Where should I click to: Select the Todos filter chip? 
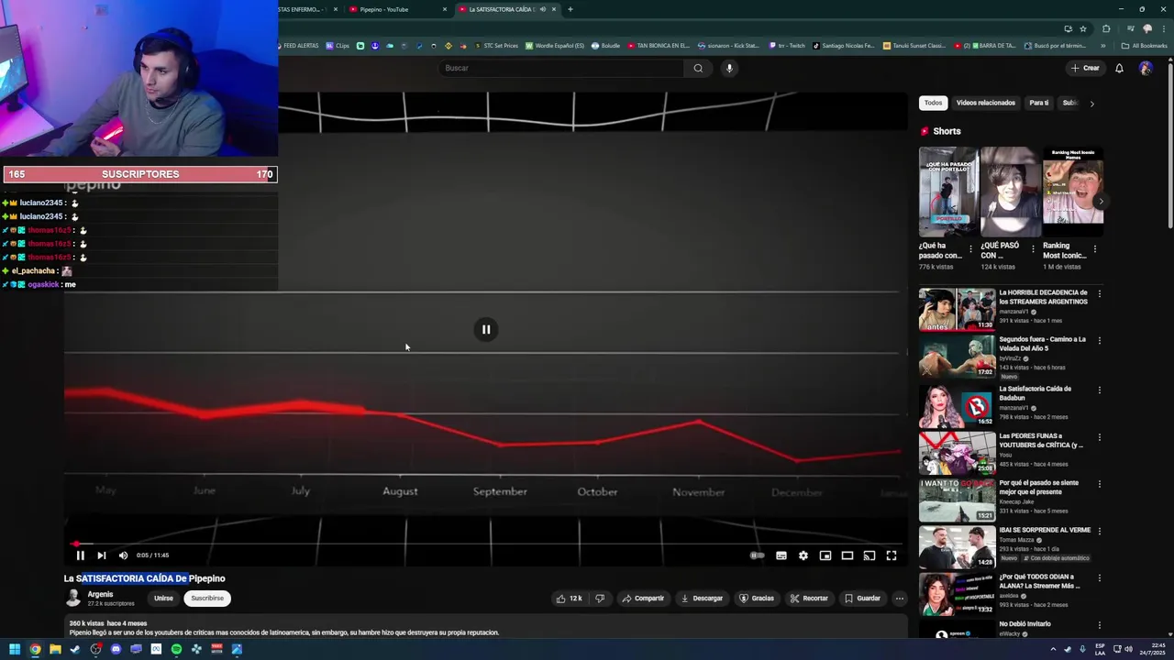click(x=933, y=103)
